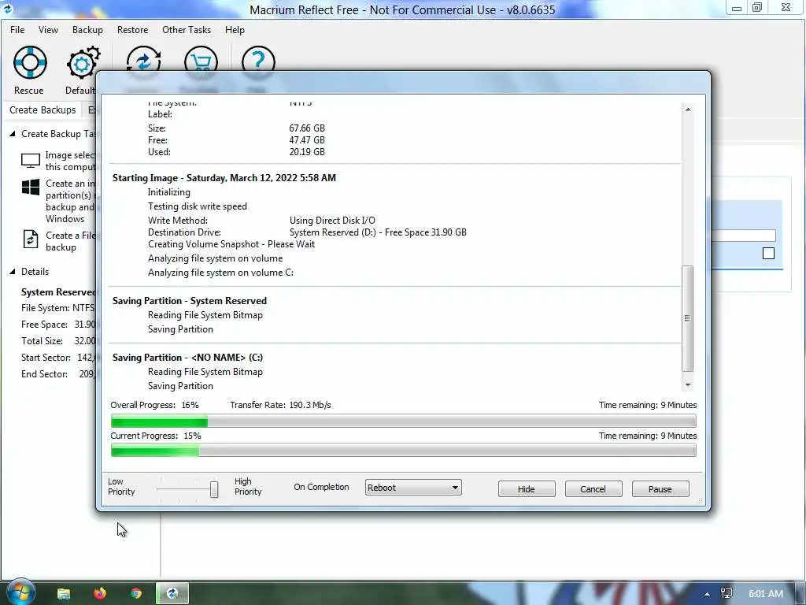Cancel the running backup
806x605 pixels.
click(x=593, y=488)
